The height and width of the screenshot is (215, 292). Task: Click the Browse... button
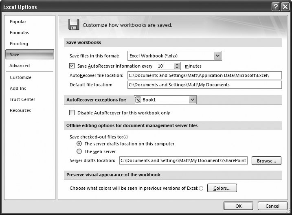point(266,161)
